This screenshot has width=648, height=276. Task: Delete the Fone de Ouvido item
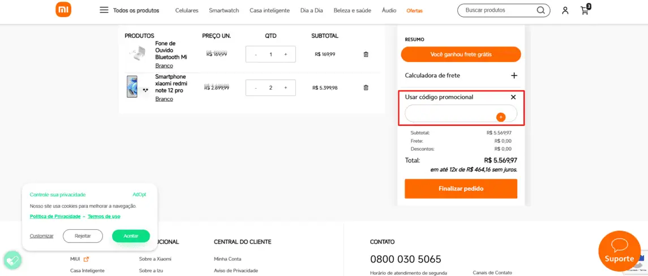[366, 54]
